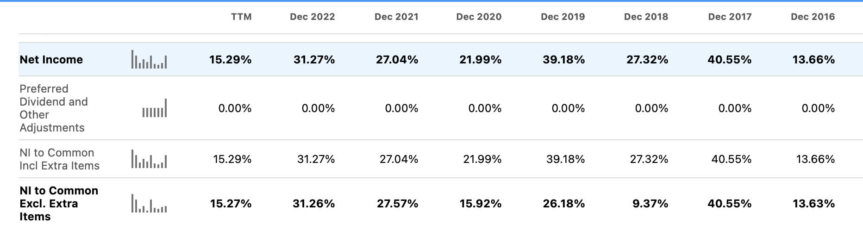Click Preferred Dividend and Other Adjustments label
The height and width of the screenshot is (225, 863).
(x=53, y=108)
